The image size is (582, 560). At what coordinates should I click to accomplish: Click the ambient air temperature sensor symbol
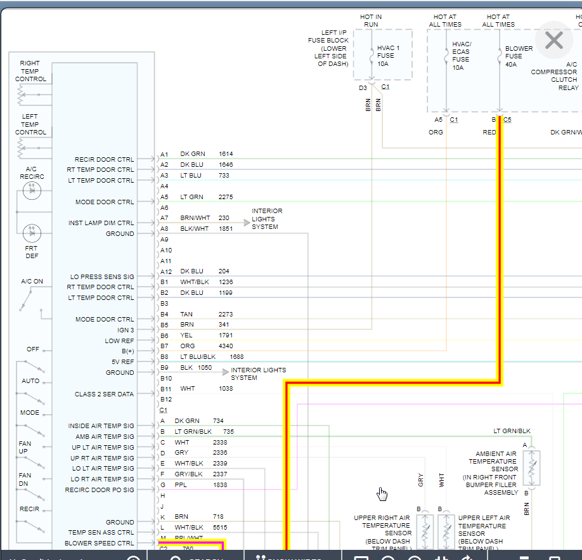[531, 469]
